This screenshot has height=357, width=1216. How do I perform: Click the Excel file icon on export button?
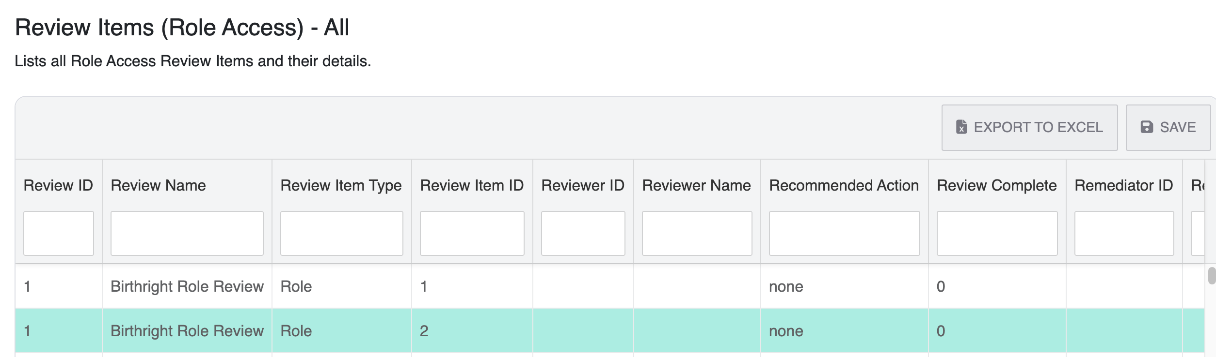click(x=961, y=127)
